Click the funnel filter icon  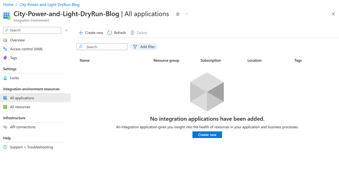135,47
